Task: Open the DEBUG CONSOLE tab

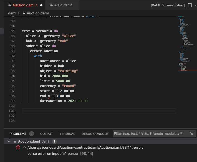Action: click(x=95, y=134)
